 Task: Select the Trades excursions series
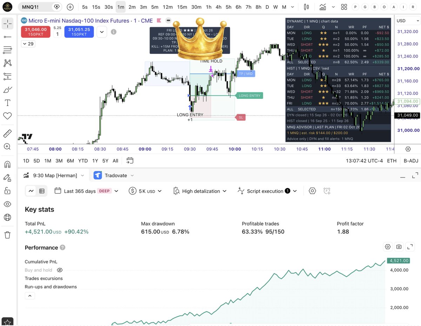pyautogui.click(x=44, y=278)
